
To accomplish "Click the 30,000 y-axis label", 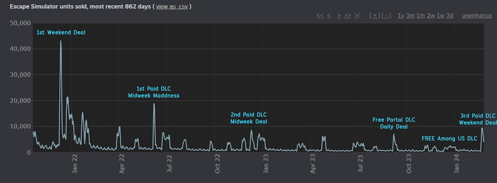I will click(20, 74).
